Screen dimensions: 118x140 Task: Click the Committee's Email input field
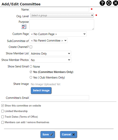pos(59,98)
